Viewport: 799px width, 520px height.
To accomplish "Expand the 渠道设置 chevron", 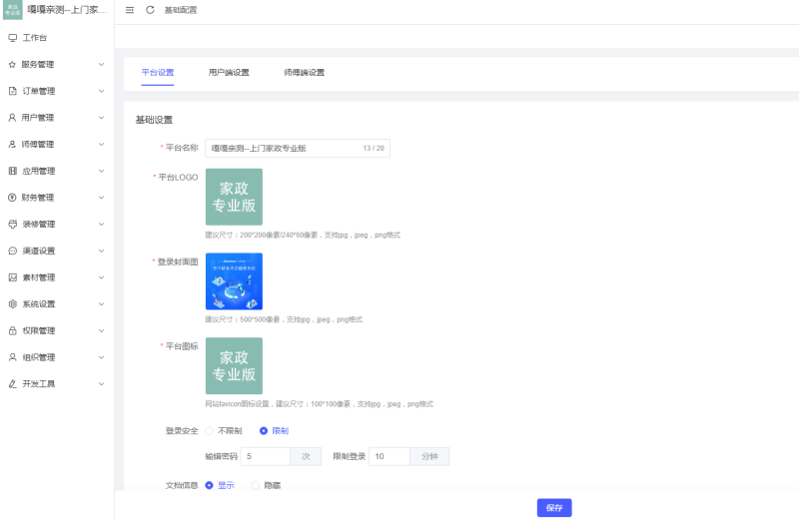I will (102, 251).
